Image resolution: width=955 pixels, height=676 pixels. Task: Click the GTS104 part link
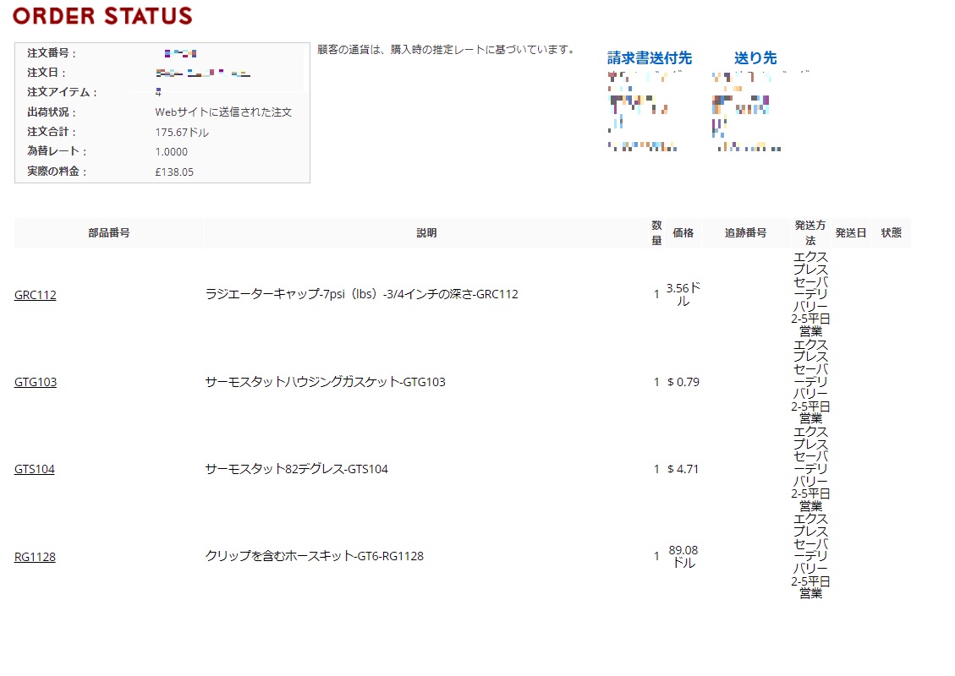coord(35,469)
